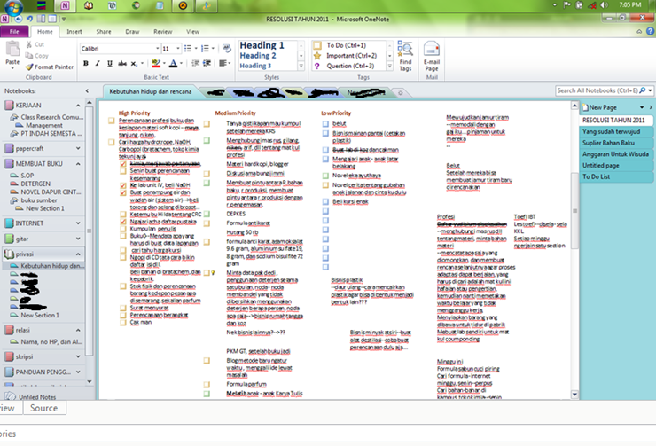
Task: Open Unfiled Notes section icon
Action: pos(10,396)
